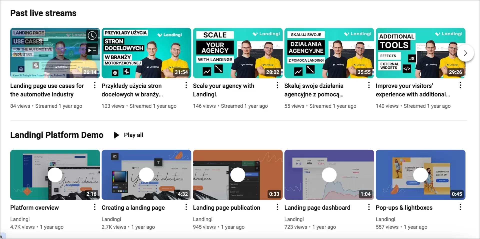Click the Add to Queue icon on the first thumbnail
Screen dimensions: 480x239
92,49
